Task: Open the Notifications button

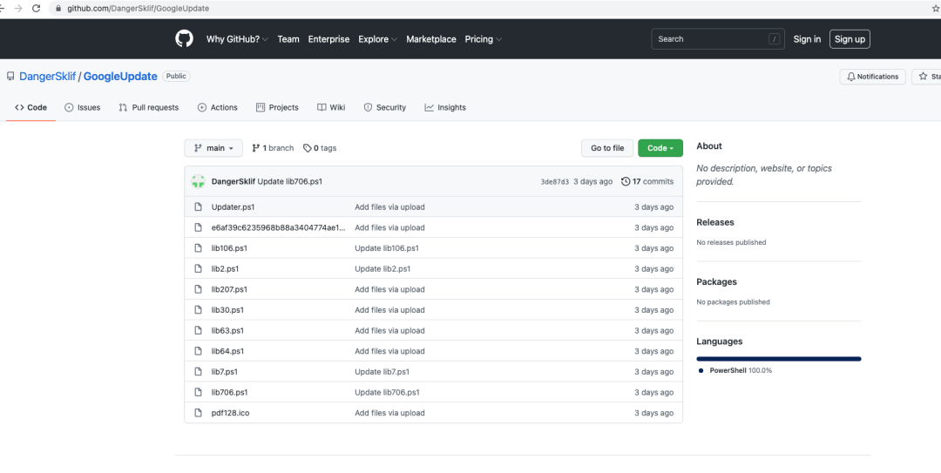Action: [x=872, y=77]
